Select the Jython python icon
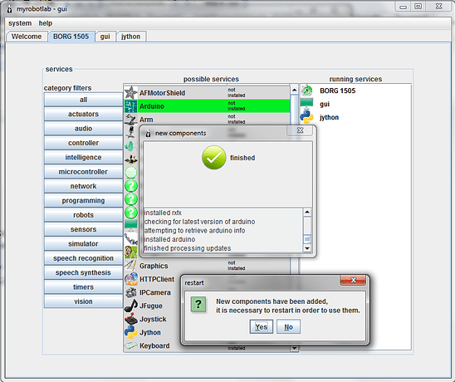Screen dimensions: 455x382 (x=131, y=332)
